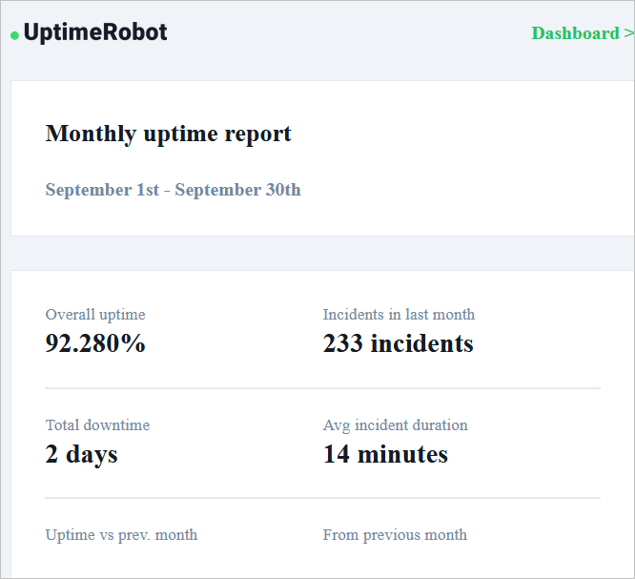Click the green dot in the UptimeRobot logo

click(x=14, y=36)
